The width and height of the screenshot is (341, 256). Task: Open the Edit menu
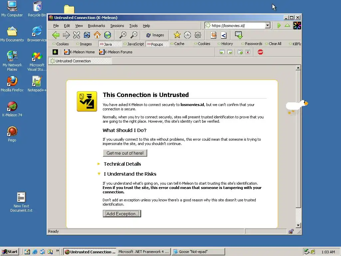67,26
